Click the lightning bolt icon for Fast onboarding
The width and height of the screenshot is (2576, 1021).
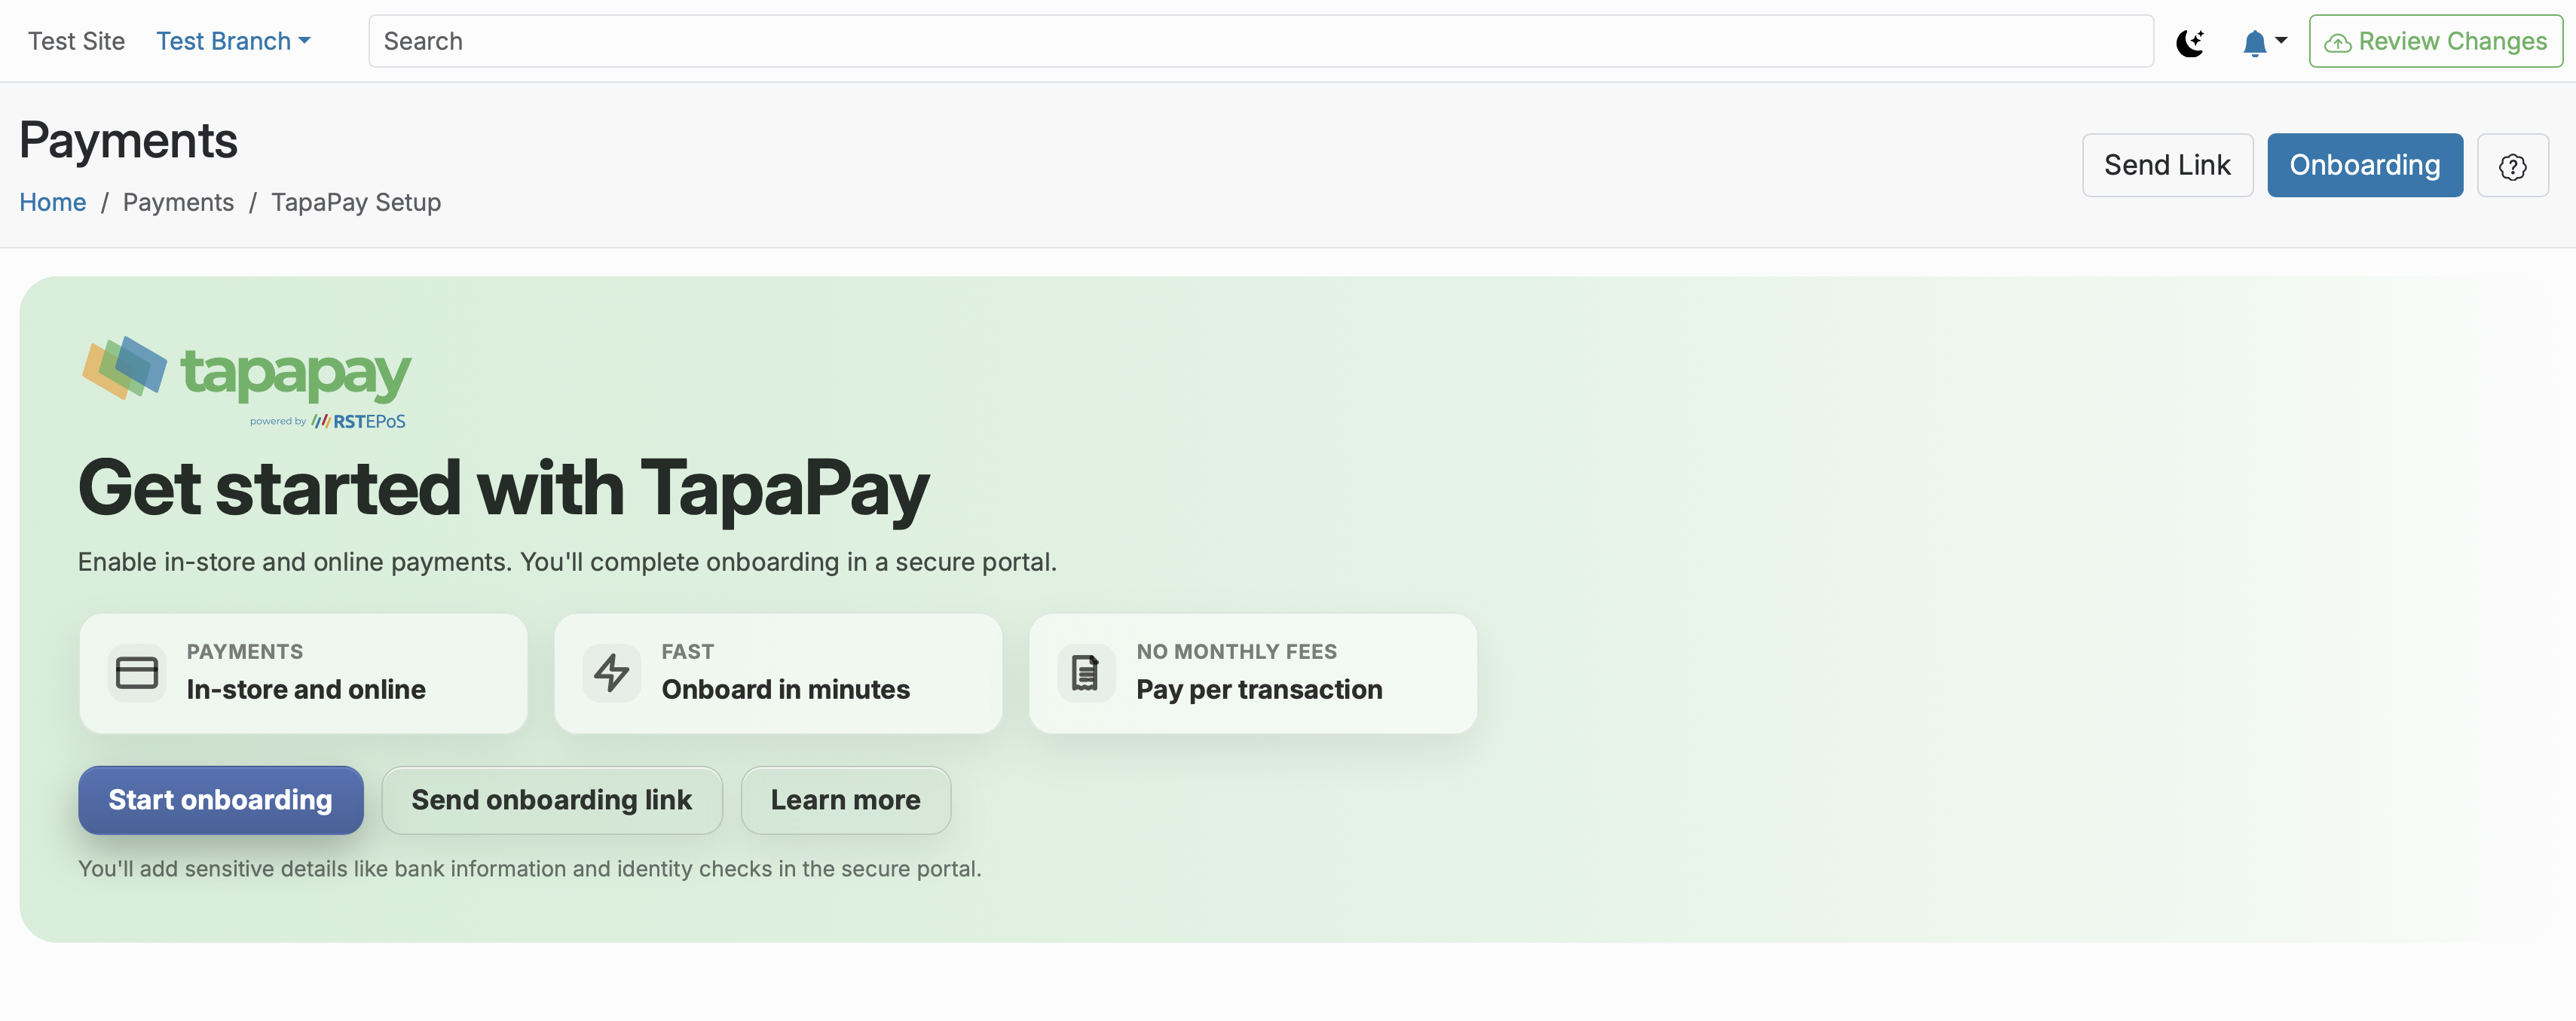[612, 672]
